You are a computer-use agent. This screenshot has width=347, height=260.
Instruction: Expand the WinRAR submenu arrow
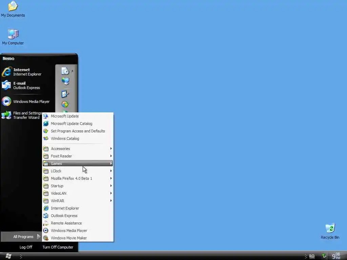(111, 201)
